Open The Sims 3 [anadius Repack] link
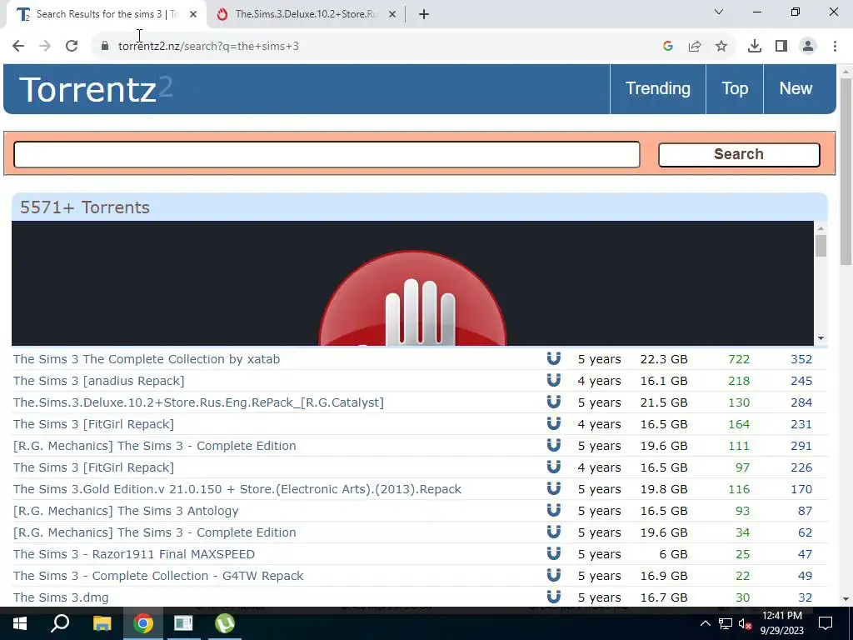This screenshot has width=853, height=640. tap(98, 381)
